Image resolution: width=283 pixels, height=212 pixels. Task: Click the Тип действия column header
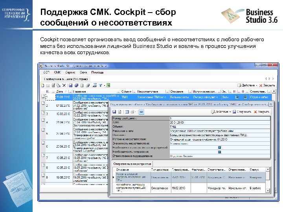[161, 170]
